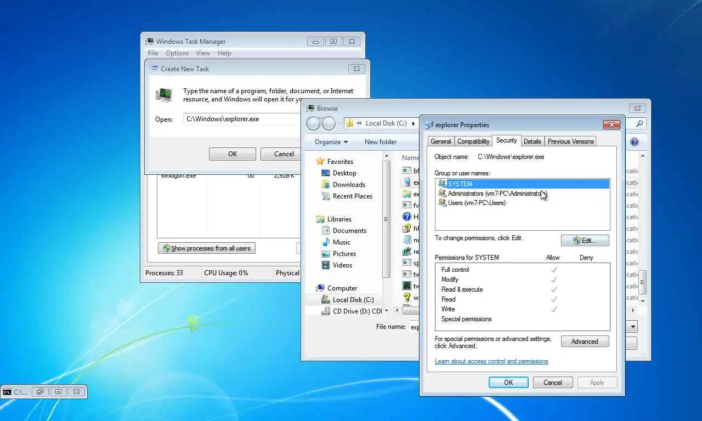702x421 pixels.
Task: Expand the arrow after Local Disk (C:) in address bar
Action: click(x=414, y=123)
